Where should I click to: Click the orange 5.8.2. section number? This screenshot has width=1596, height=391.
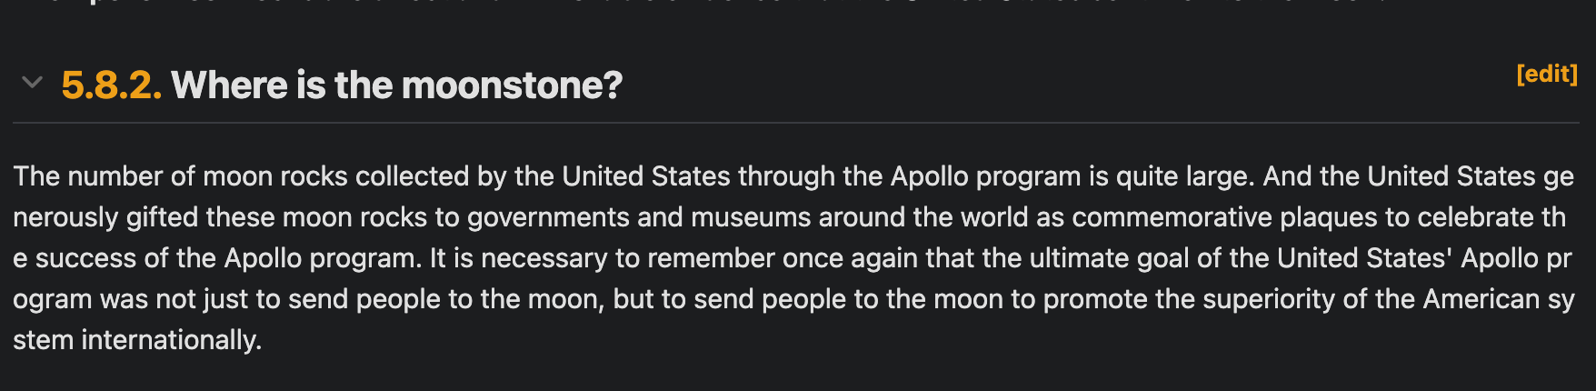[111, 85]
